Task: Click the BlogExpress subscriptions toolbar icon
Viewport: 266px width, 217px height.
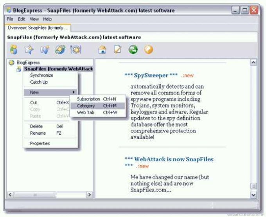Action: pyautogui.click(x=14, y=49)
